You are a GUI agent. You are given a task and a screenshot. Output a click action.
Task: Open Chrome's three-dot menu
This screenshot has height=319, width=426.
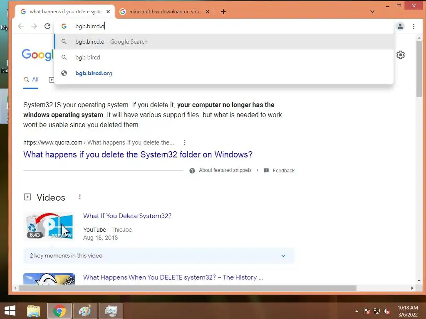coord(414,26)
